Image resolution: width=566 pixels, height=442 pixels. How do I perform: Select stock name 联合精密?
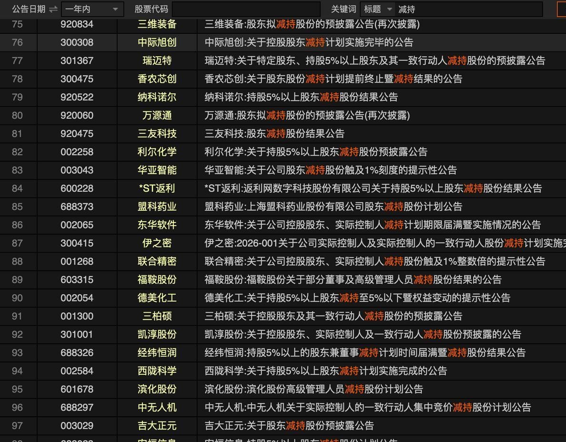click(x=157, y=261)
